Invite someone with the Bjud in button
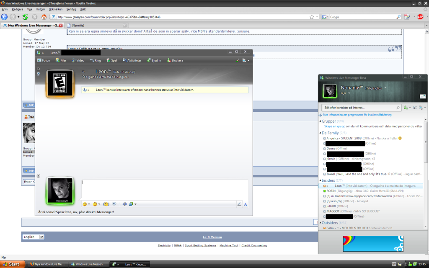Screen dimensions: 429x268 154,60
